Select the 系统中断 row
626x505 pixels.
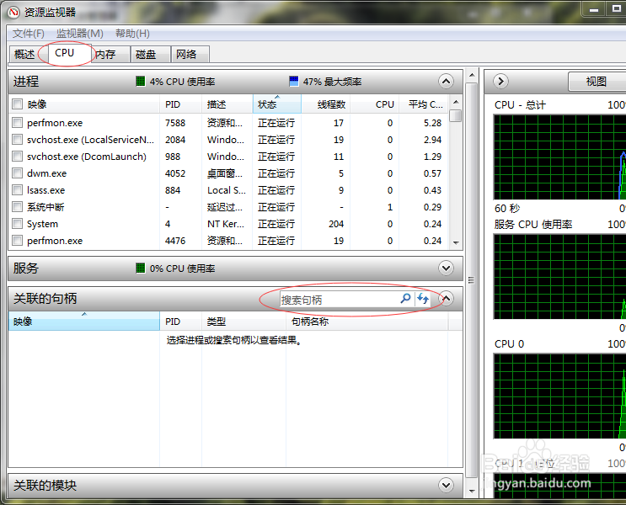point(229,206)
